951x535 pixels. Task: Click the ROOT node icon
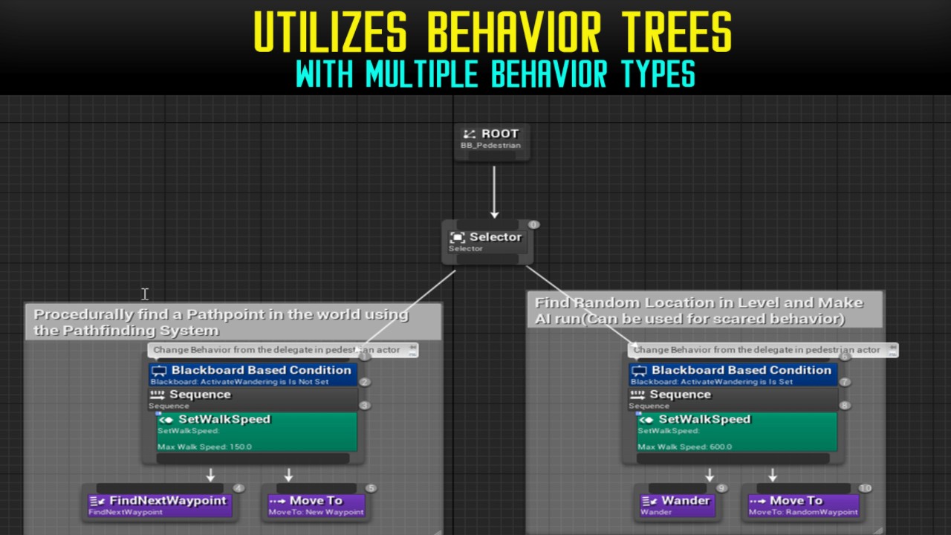click(x=469, y=134)
